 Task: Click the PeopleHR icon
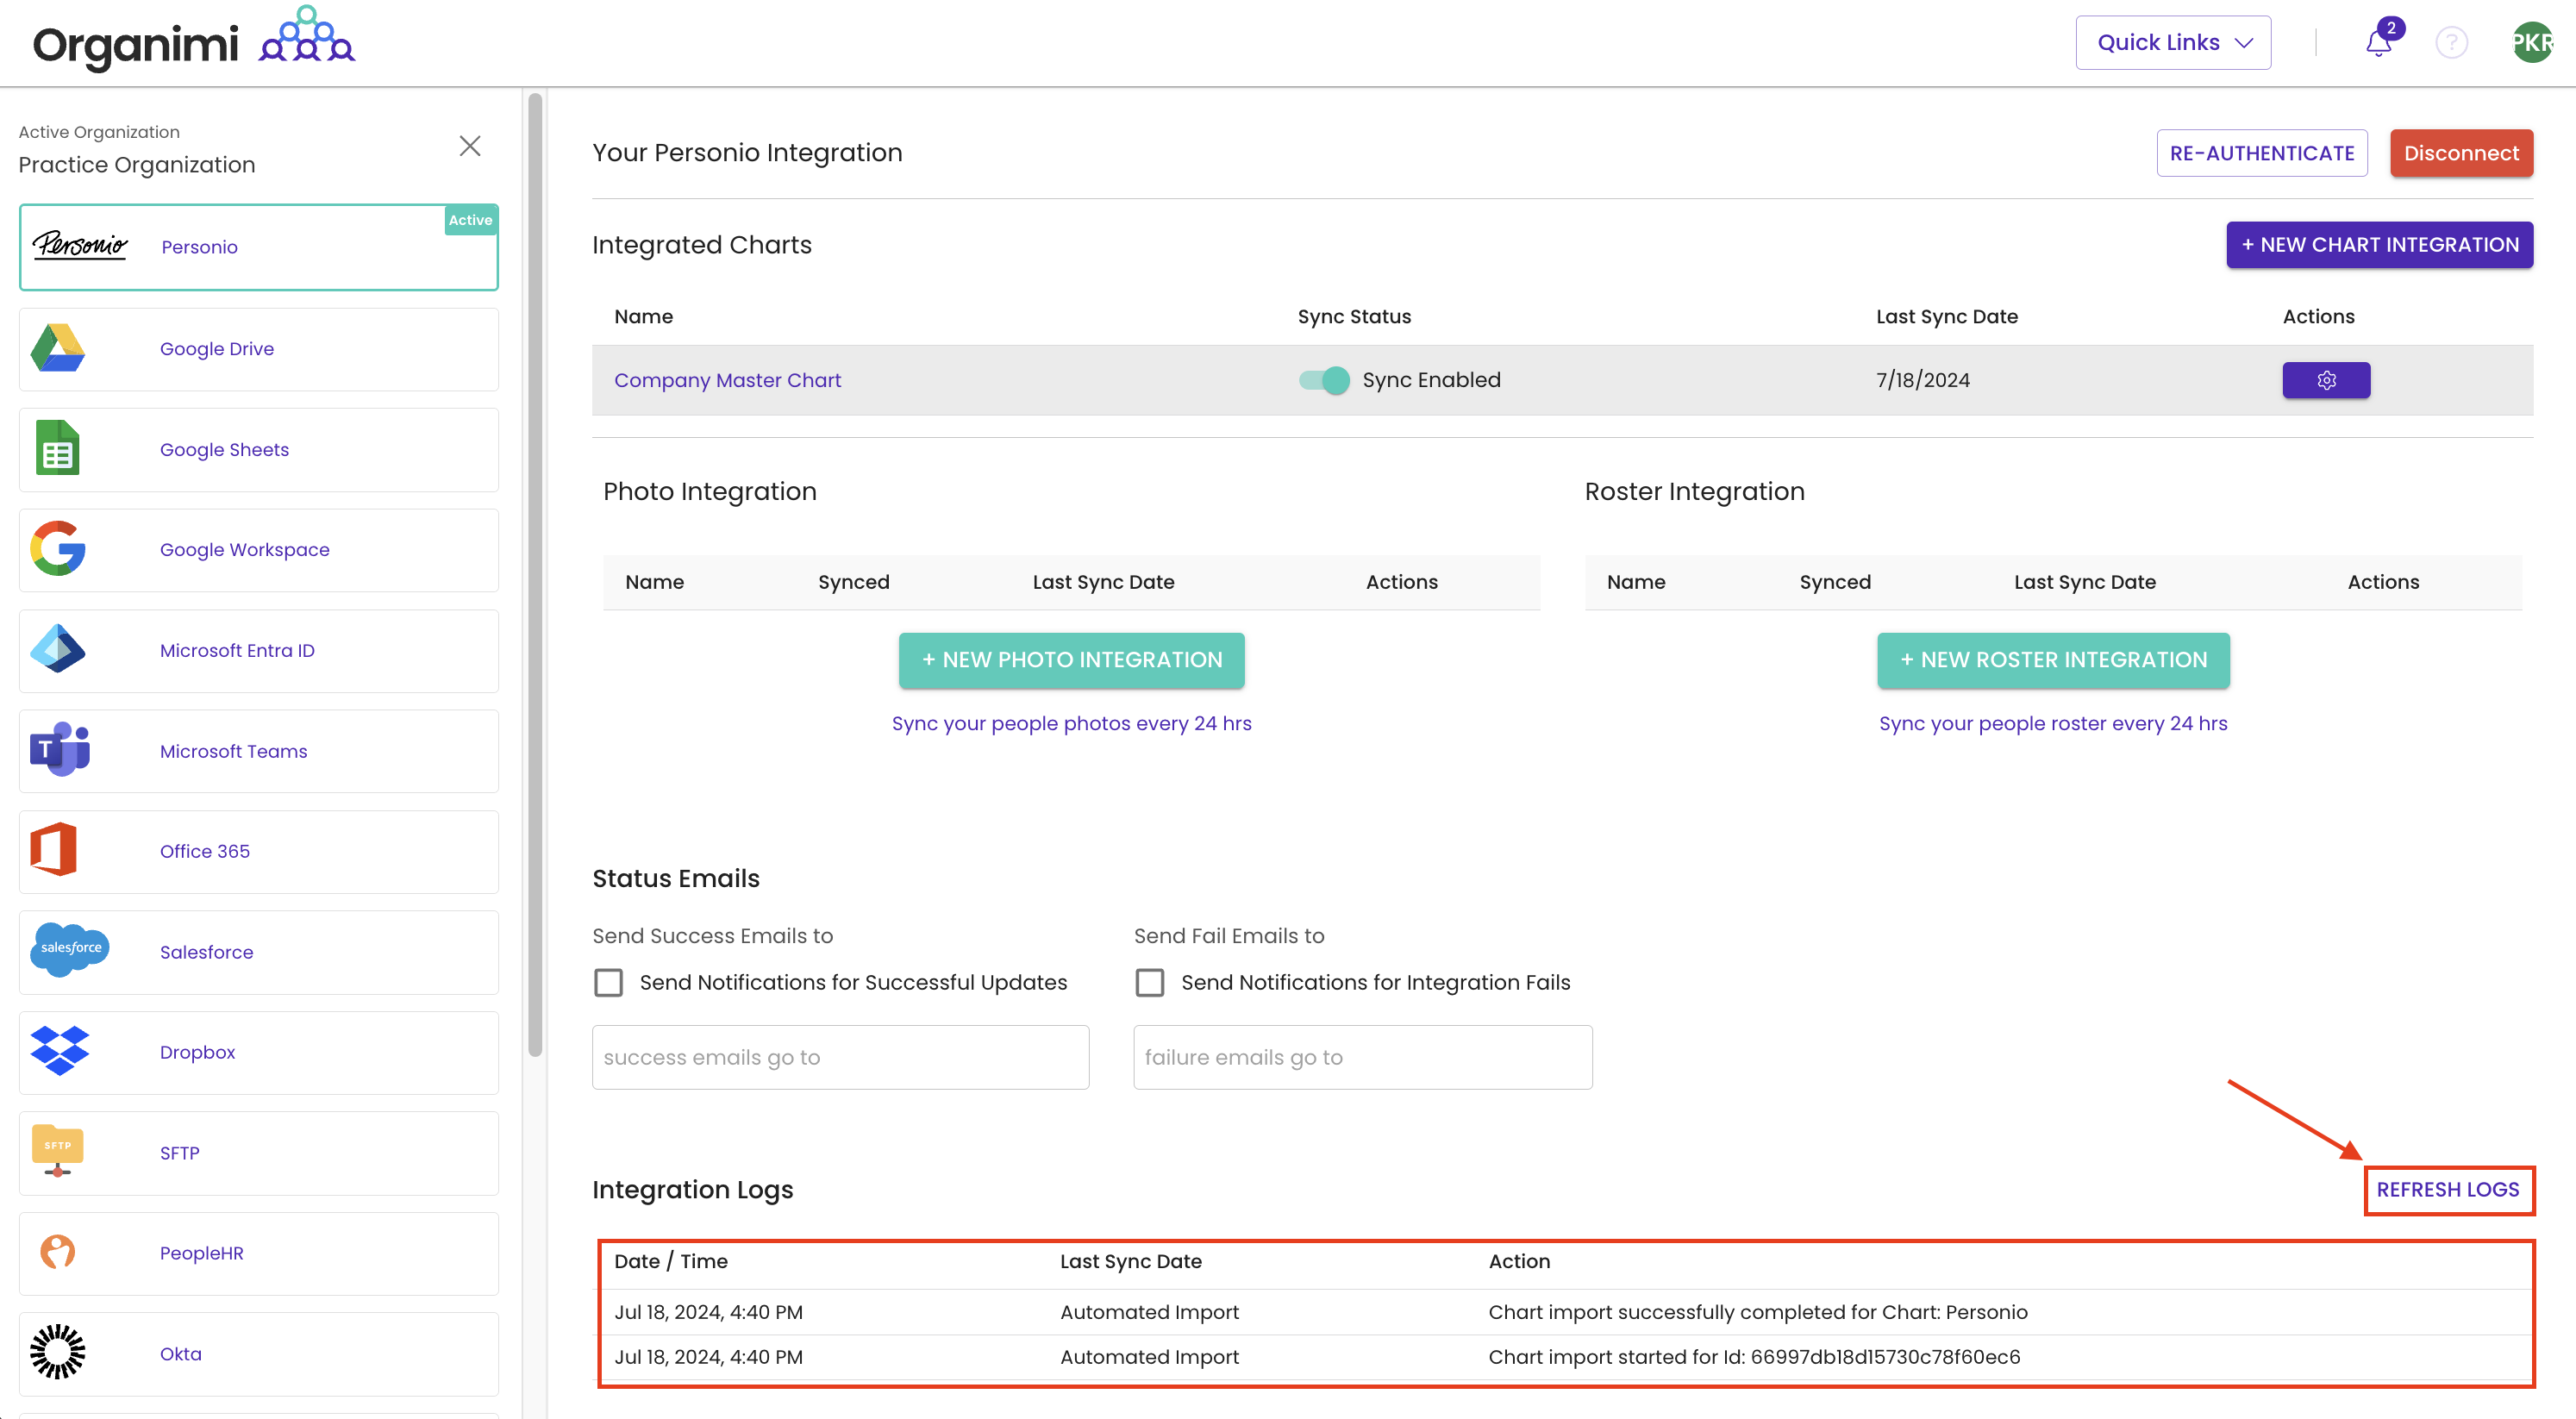[x=57, y=1252]
